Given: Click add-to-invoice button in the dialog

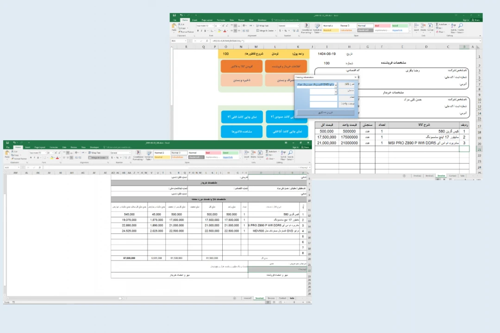Looking at the screenshot, I should pos(325,112).
